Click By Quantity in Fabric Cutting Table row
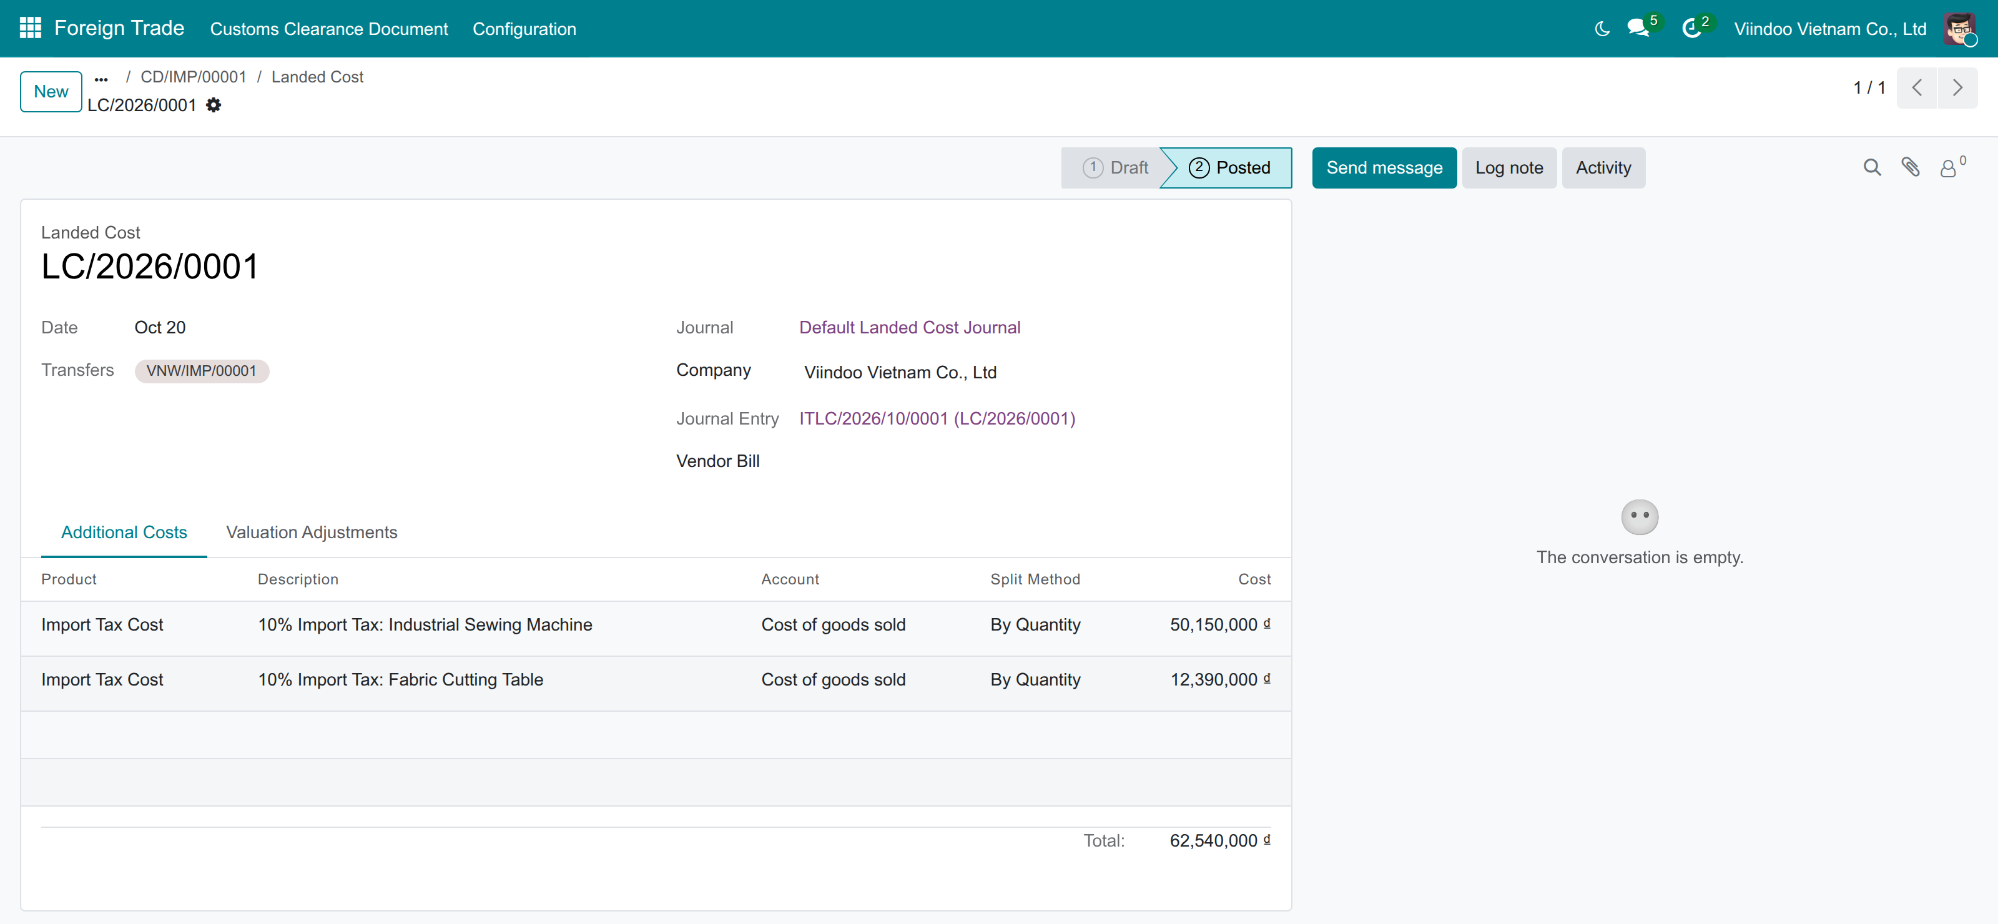 (1035, 680)
